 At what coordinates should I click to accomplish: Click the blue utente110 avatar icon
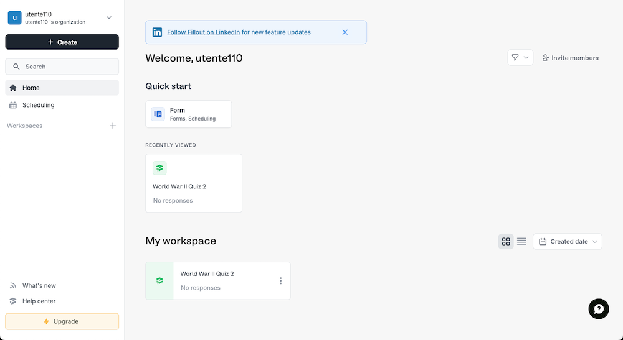click(x=15, y=18)
